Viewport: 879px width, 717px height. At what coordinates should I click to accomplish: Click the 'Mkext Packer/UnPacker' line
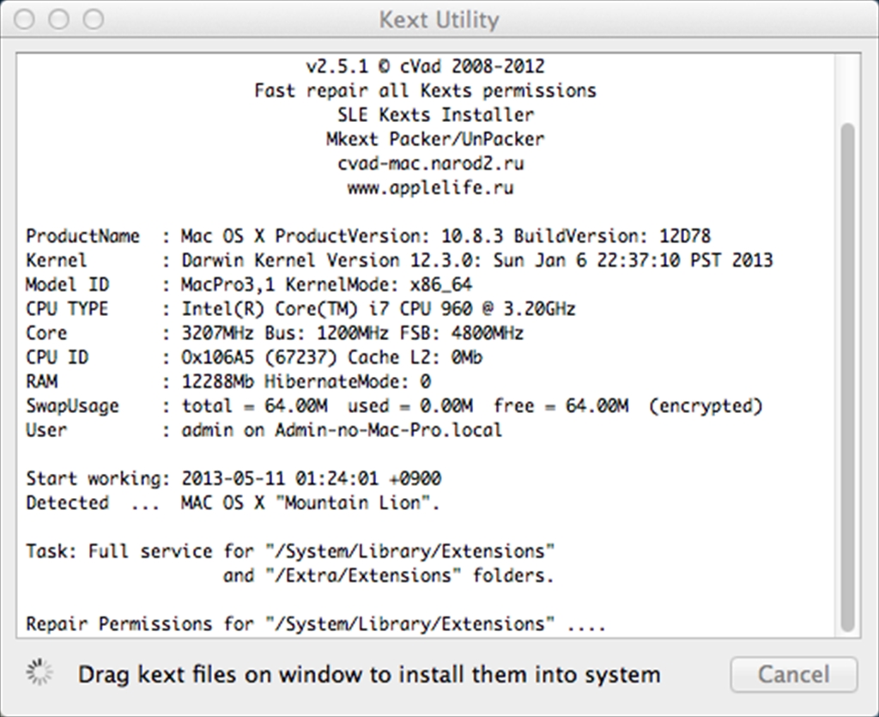click(x=435, y=138)
